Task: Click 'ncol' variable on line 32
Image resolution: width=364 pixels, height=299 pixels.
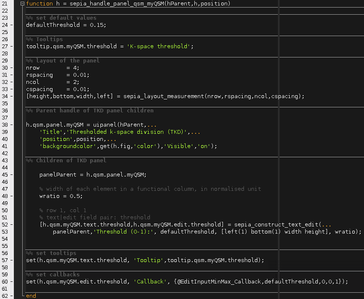Action: point(33,82)
